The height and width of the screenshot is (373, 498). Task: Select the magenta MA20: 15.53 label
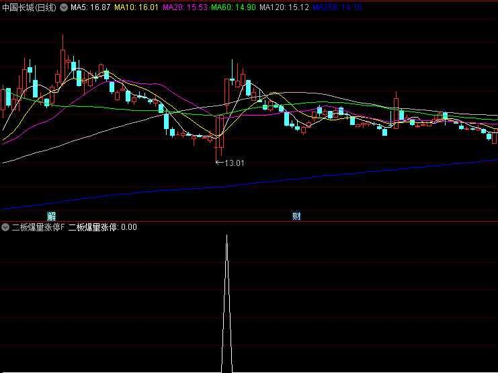coord(185,7)
